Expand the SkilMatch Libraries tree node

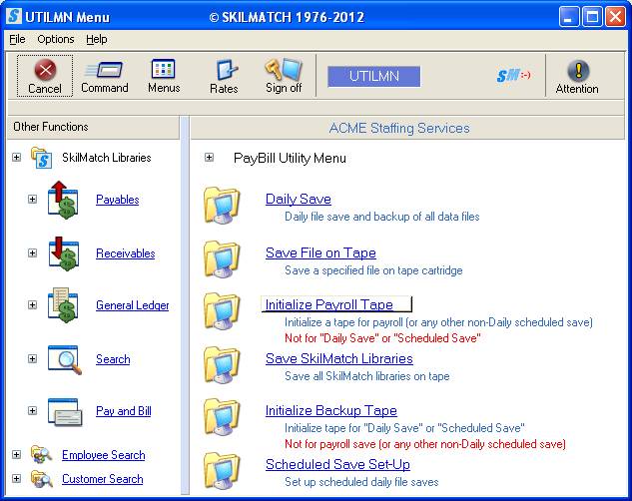click(17, 157)
